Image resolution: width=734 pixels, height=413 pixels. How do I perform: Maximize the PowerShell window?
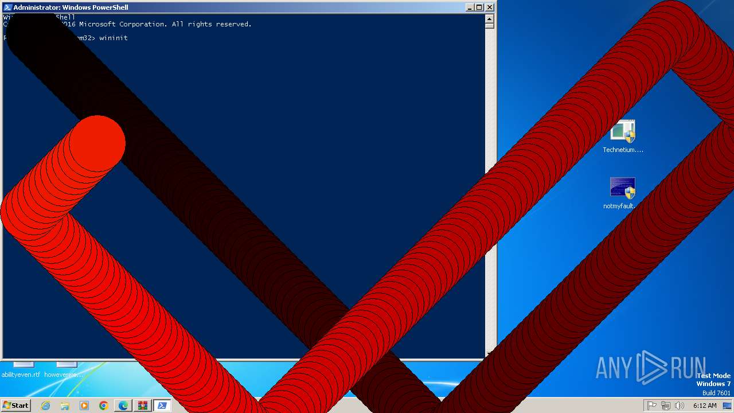point(479,7)
